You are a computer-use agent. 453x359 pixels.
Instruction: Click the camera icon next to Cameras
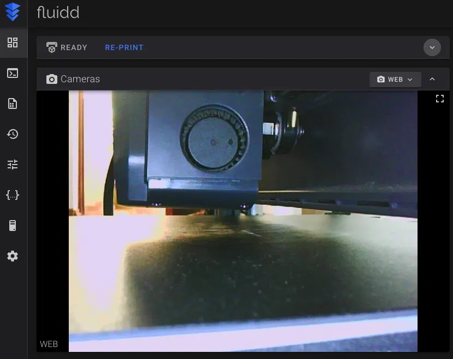(x=52, y=79)
